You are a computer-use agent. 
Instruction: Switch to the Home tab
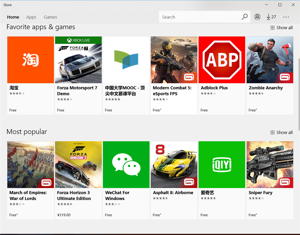click(13, 17)
